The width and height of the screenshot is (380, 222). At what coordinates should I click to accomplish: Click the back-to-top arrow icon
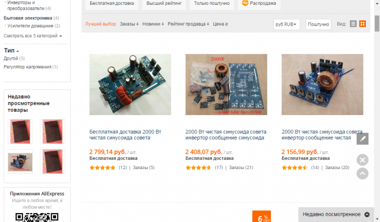[x=362, y=173]
